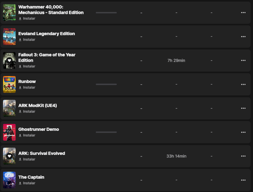253x192 pixels.
Task: Click the download icon under ARK: Survival Evolved
Action: 20,159
